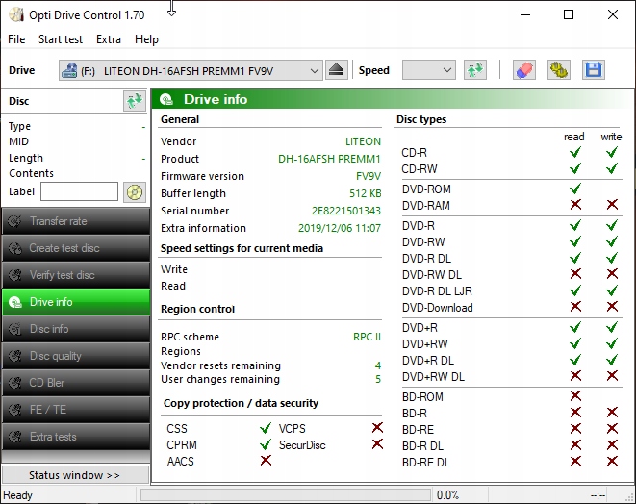
Task: Open the Drive selection dropdown
Action: 191,70
